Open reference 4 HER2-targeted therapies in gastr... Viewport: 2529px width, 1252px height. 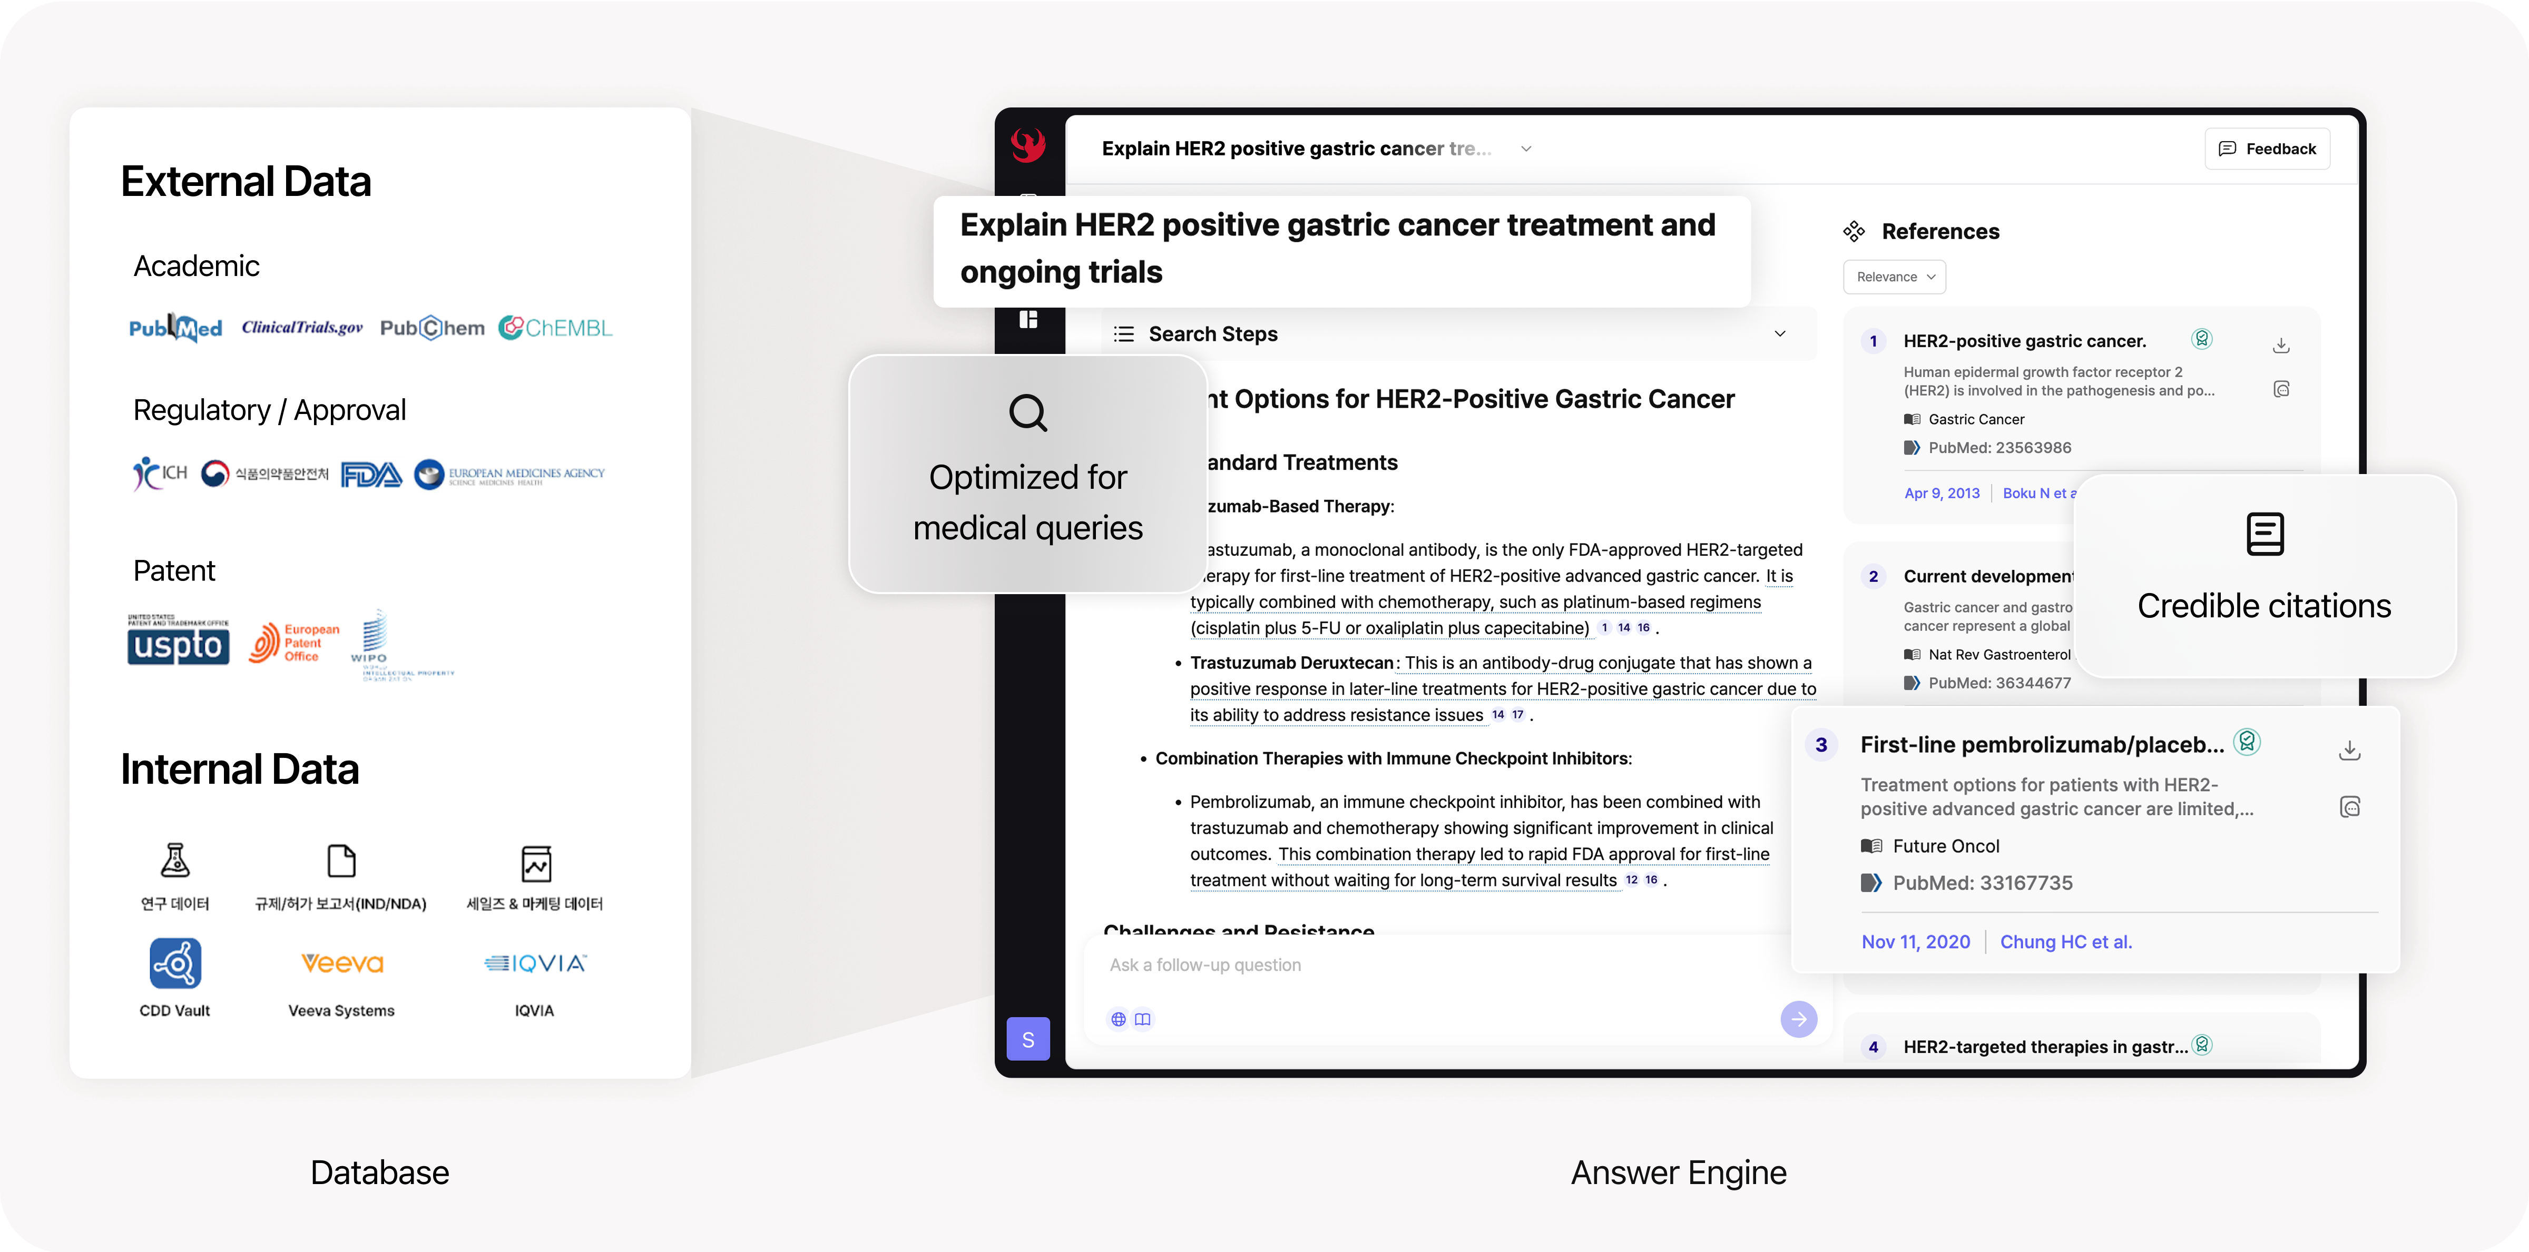tap(2045, 1047)
